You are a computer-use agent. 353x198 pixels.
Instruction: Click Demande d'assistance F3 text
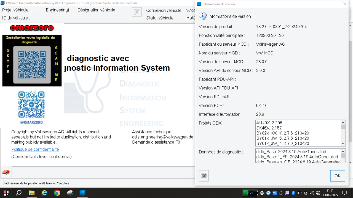point(156,142)
